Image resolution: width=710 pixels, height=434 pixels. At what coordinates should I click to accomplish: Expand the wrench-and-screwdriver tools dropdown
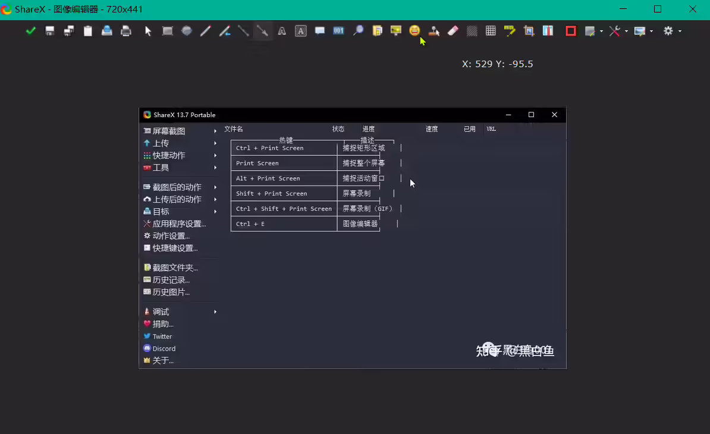626,32
